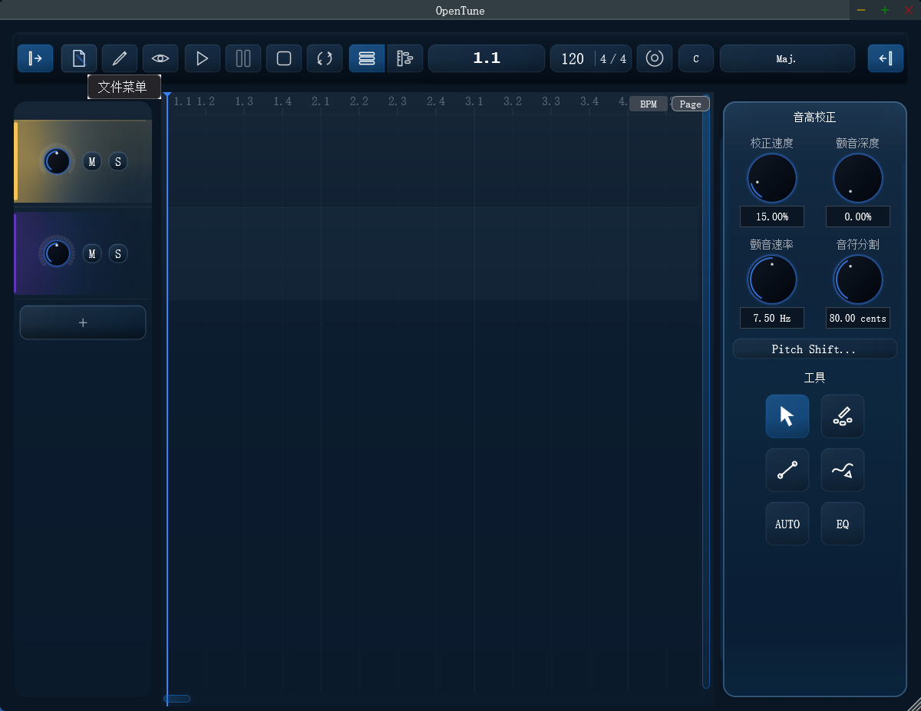
Task: Edit the 0.00% vibrato depth value
Action: coord(858,217)
